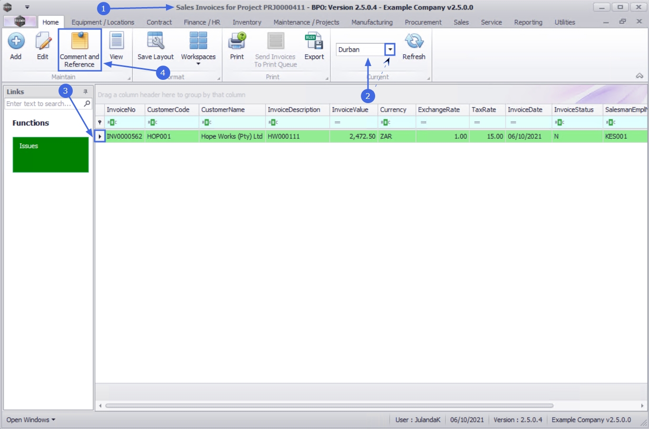Click the CustomerName filter row cell
Screen dimensions: 649x429
click(232, 123)
